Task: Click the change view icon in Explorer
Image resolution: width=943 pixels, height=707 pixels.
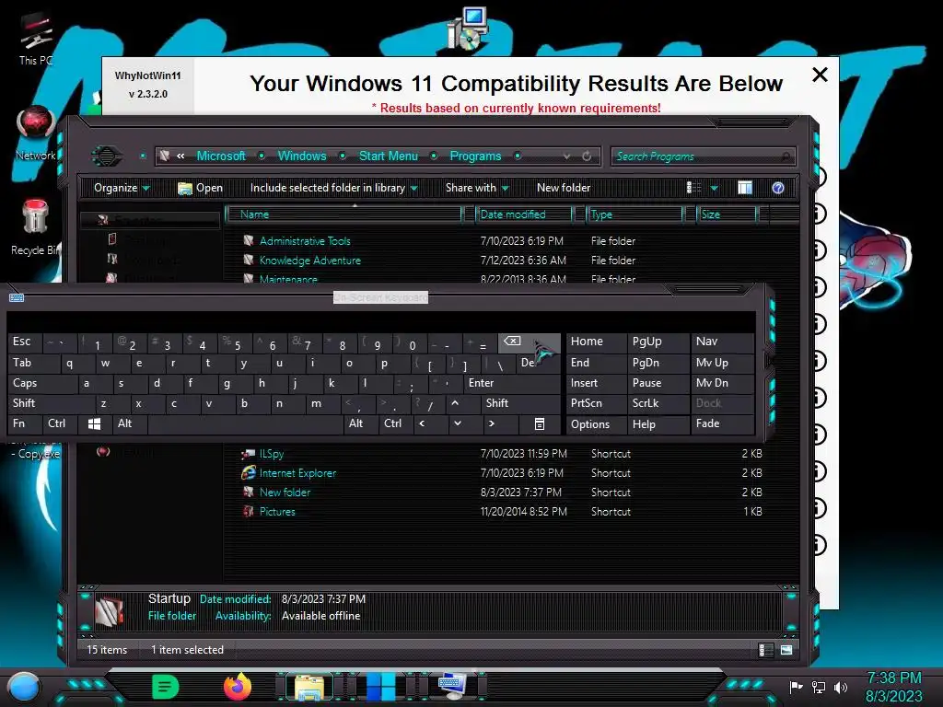Action: [x=694, y=188]
